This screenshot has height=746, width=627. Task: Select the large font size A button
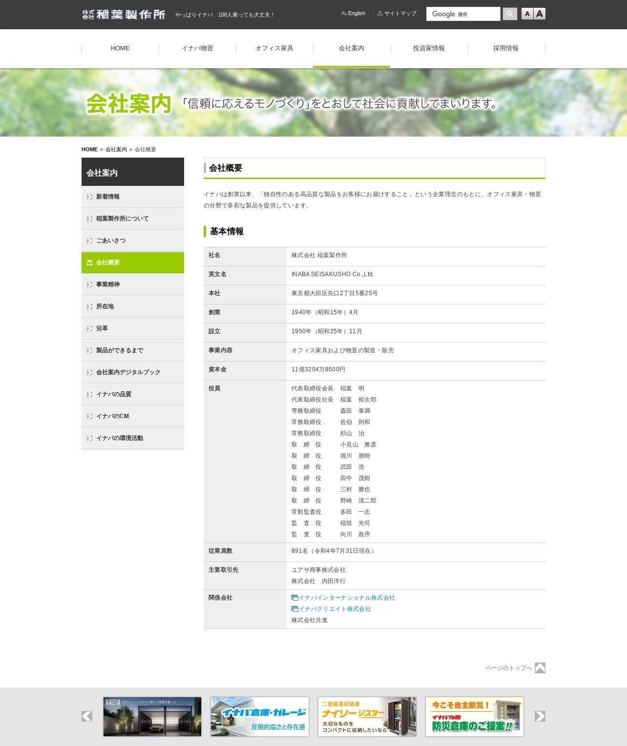click(x=539, y=14)
